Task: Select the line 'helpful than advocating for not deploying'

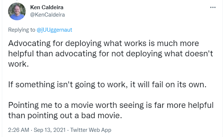Action: pos(110,54)
